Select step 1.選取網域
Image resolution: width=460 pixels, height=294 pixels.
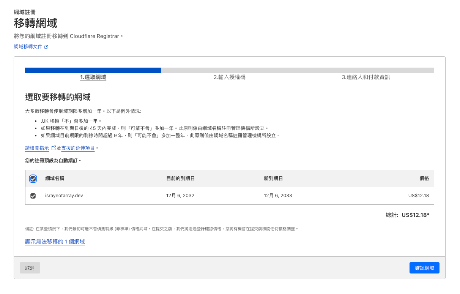(93, 77)
